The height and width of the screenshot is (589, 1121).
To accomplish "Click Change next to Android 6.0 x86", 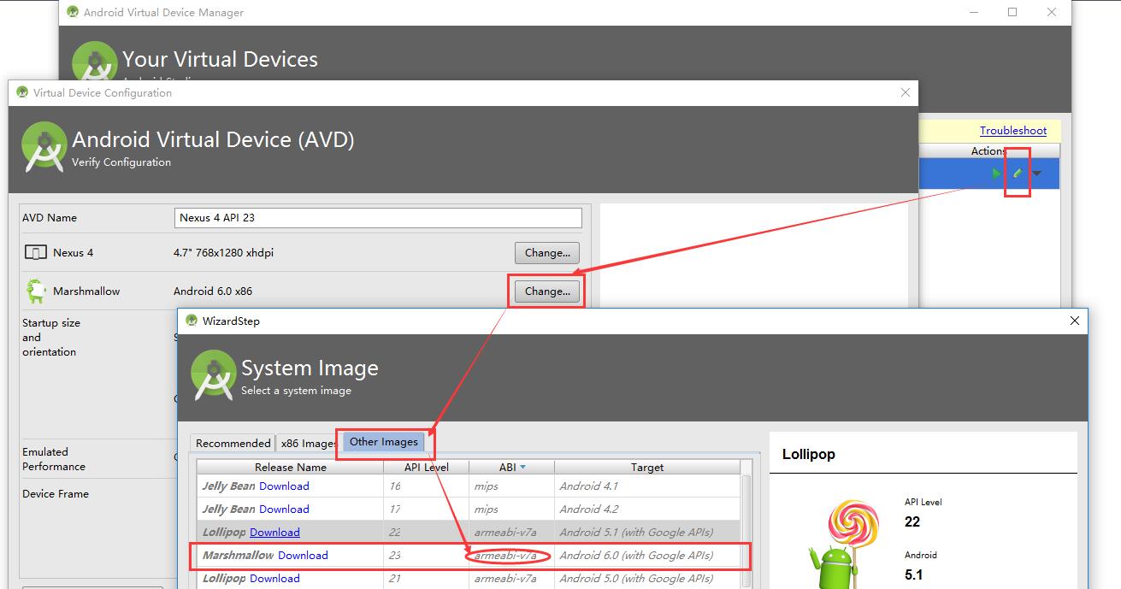I will (x=546, y=291).
